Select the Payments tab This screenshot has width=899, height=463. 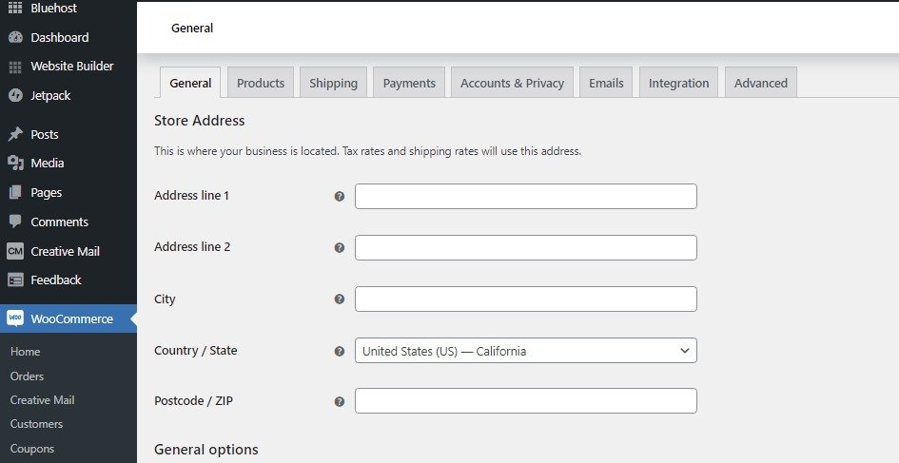point(409,83)
